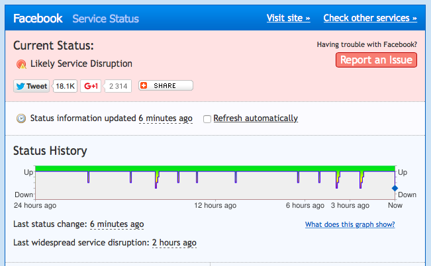Click the Likely Service Disruption status text
431x266 pixels.
[x=81, y=64]
